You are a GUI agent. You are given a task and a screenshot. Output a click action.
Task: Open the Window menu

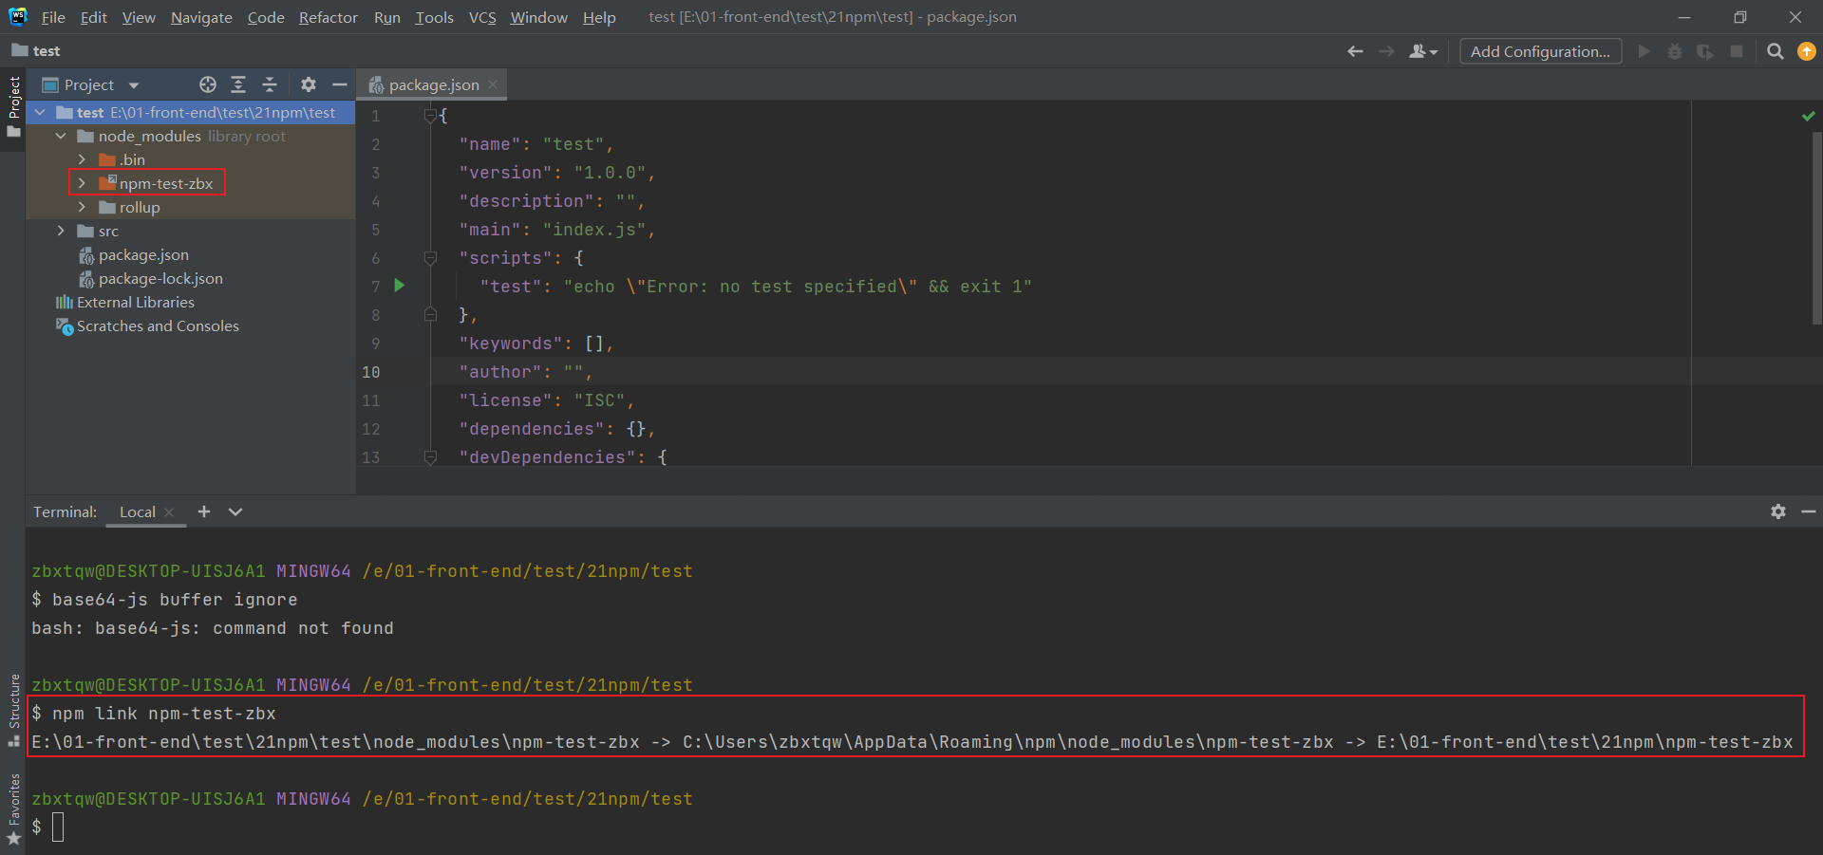point(538,17)
